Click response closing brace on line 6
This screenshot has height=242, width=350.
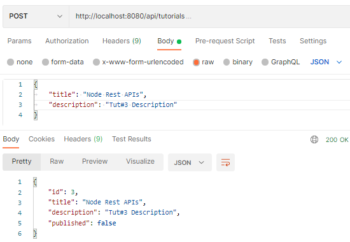coord(35,234)
